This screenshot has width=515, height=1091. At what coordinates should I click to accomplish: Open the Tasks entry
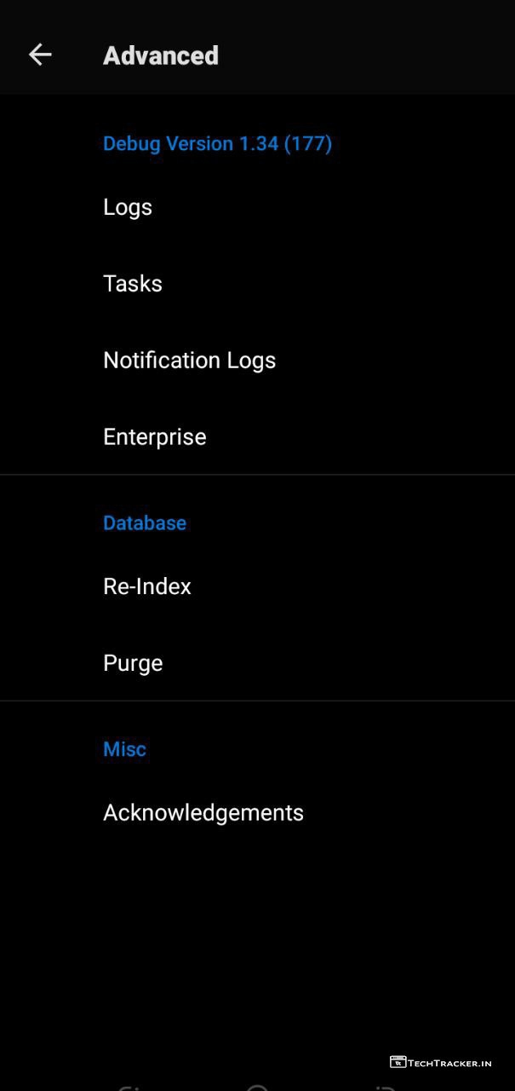click(x=133, y=284)
